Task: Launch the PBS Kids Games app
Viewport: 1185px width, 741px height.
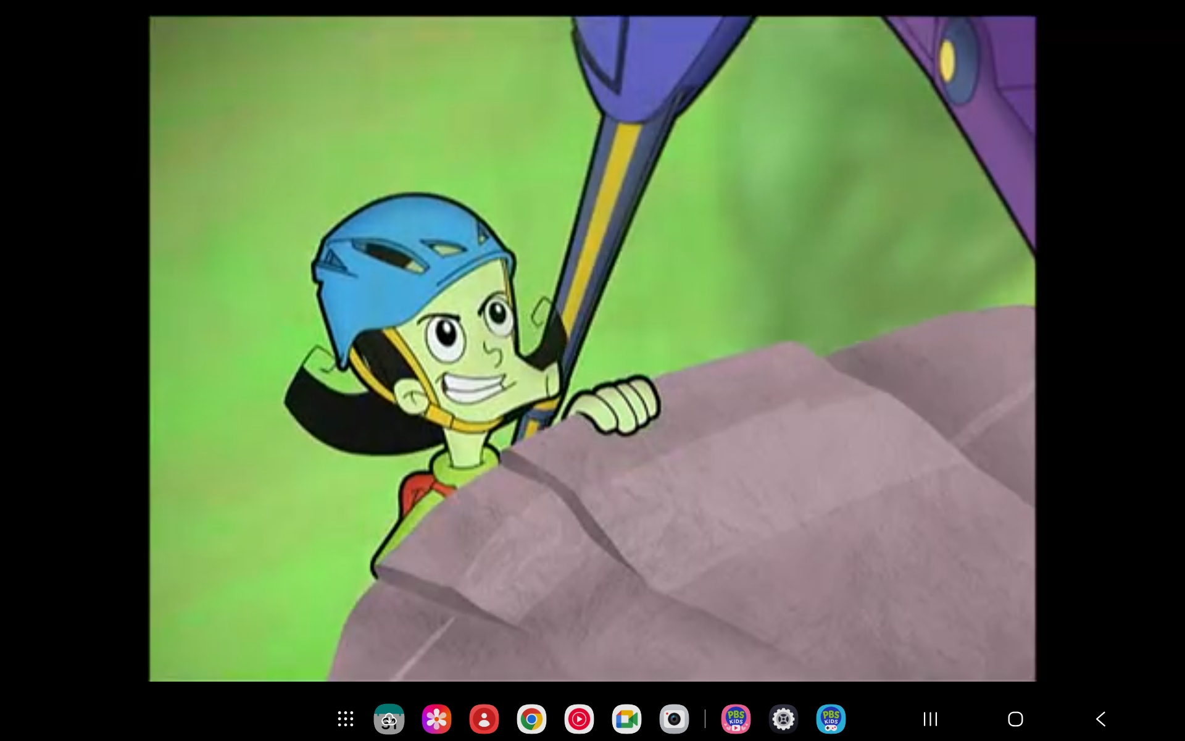Action: (x=831, y=719)
